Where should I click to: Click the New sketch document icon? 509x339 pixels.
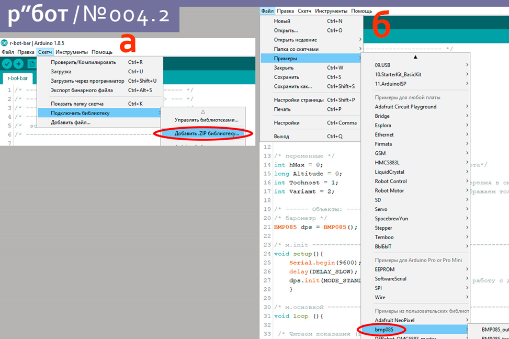(31, 64)
